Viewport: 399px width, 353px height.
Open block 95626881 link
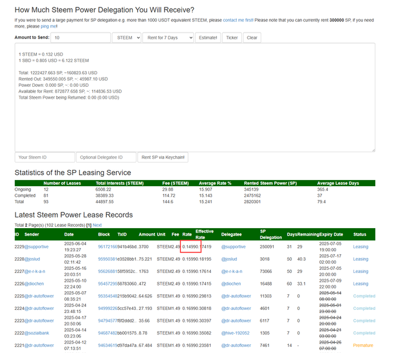[108, 271]
